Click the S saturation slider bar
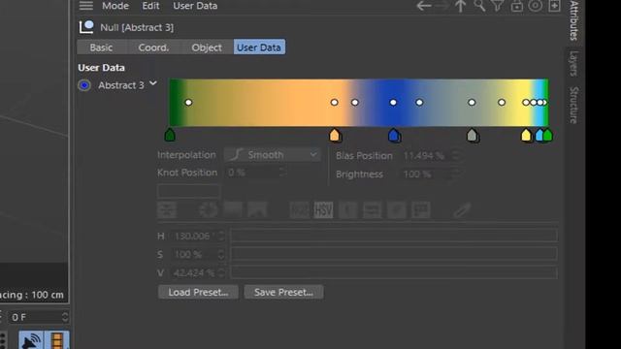Screen dimensions: 621x349 394,254
